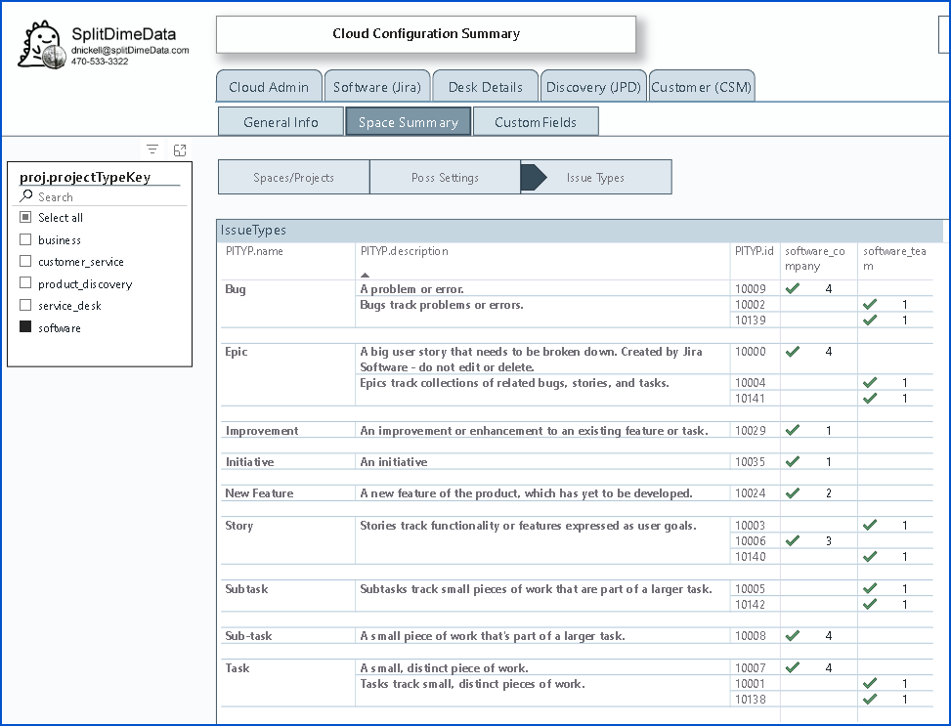Select the General Info sub-tab

[281, 122]
